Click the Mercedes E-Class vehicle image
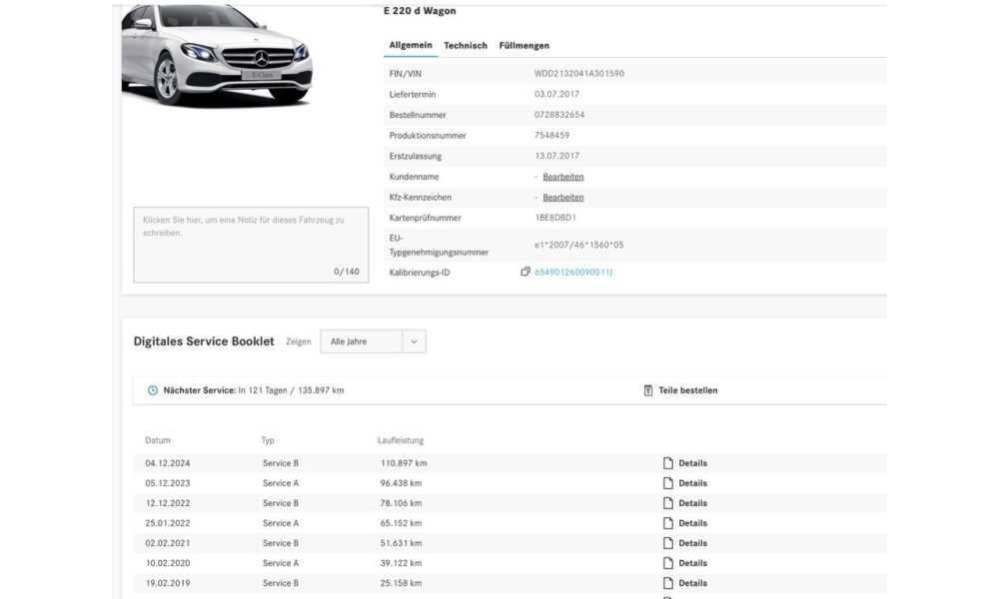Viewport: 999px width, 599px height. coord(217,55)
